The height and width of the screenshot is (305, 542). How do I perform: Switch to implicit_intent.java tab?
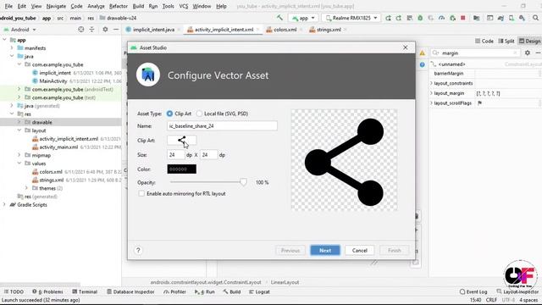153,30
